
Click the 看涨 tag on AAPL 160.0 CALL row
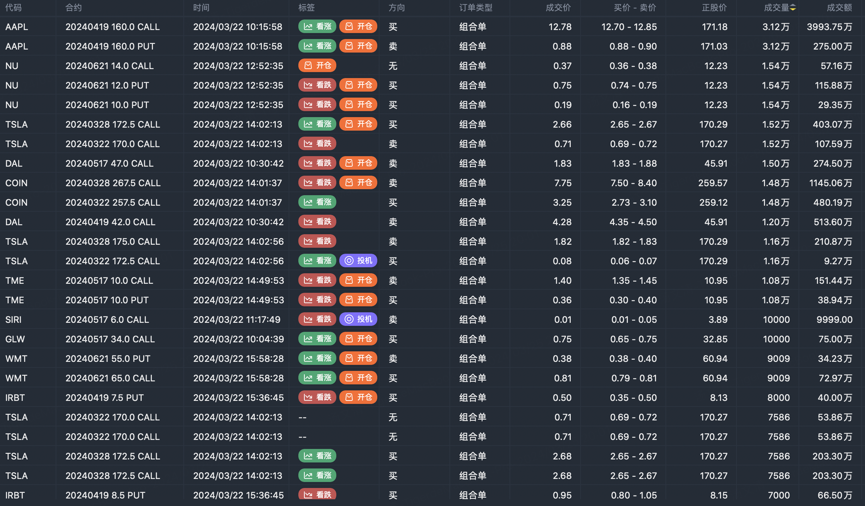pyautogui.click(x=317, y=27)
